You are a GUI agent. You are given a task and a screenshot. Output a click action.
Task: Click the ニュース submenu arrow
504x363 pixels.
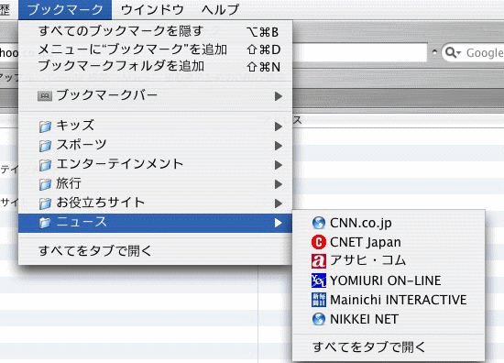click(x=279, y=223)
